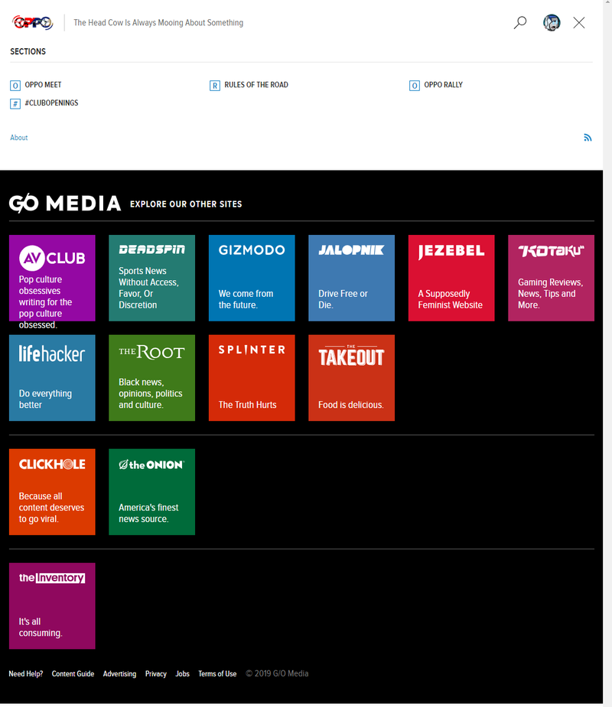Click the O icon beside Oppo Rally

coord(415,85)
